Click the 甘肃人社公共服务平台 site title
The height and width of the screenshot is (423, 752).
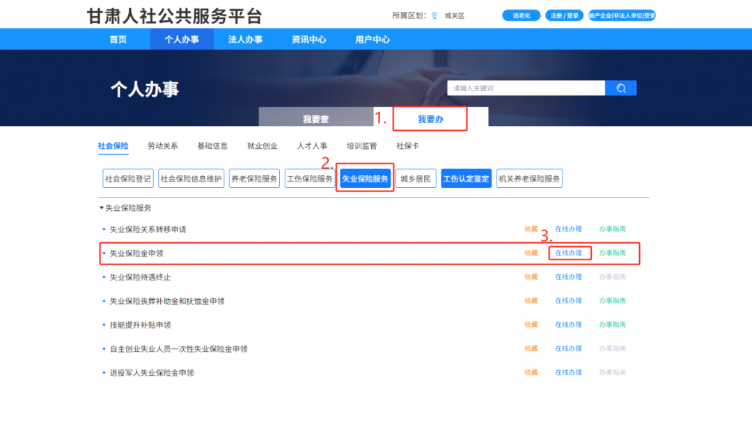tap(174, 16)
